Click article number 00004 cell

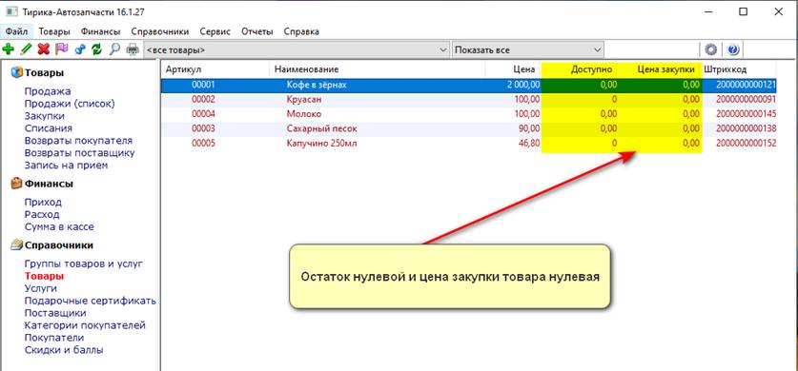(x=204, y=114)
